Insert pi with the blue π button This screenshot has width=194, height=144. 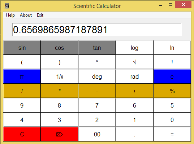(22, 77)
